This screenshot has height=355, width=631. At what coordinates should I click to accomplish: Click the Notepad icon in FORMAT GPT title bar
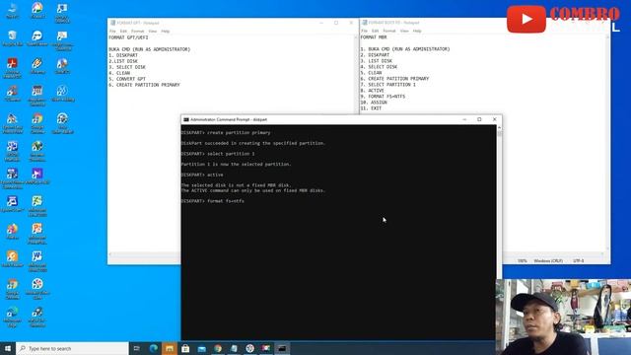point(112,23)
